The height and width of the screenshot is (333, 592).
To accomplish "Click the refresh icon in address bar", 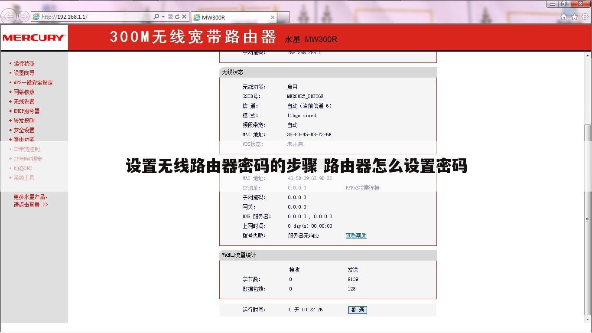I will click(177, 16).
